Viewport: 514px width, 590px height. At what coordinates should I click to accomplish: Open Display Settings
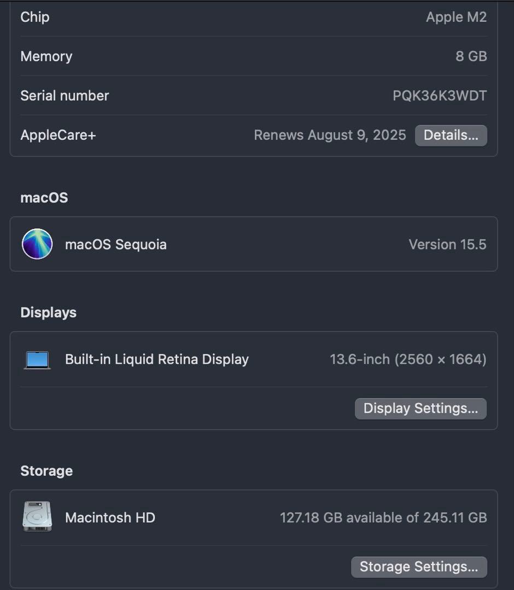(420, 408)
